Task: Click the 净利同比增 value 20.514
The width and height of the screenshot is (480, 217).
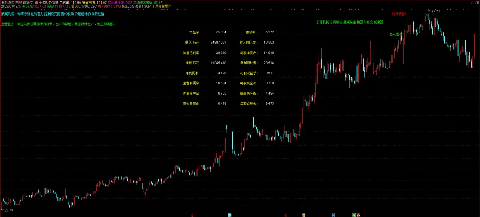Action: point(269,63)
